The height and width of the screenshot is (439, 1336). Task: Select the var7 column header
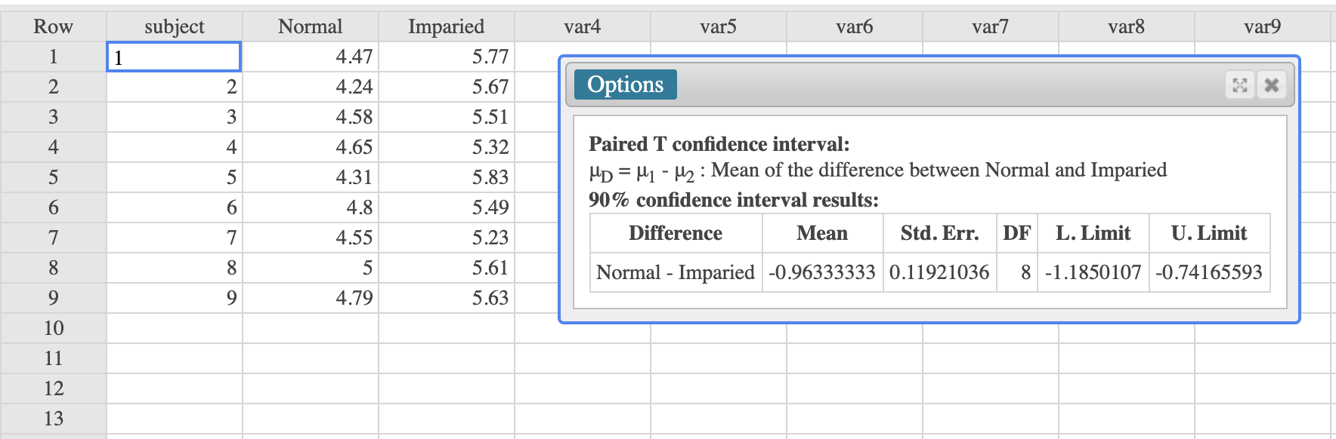[990, 26]
